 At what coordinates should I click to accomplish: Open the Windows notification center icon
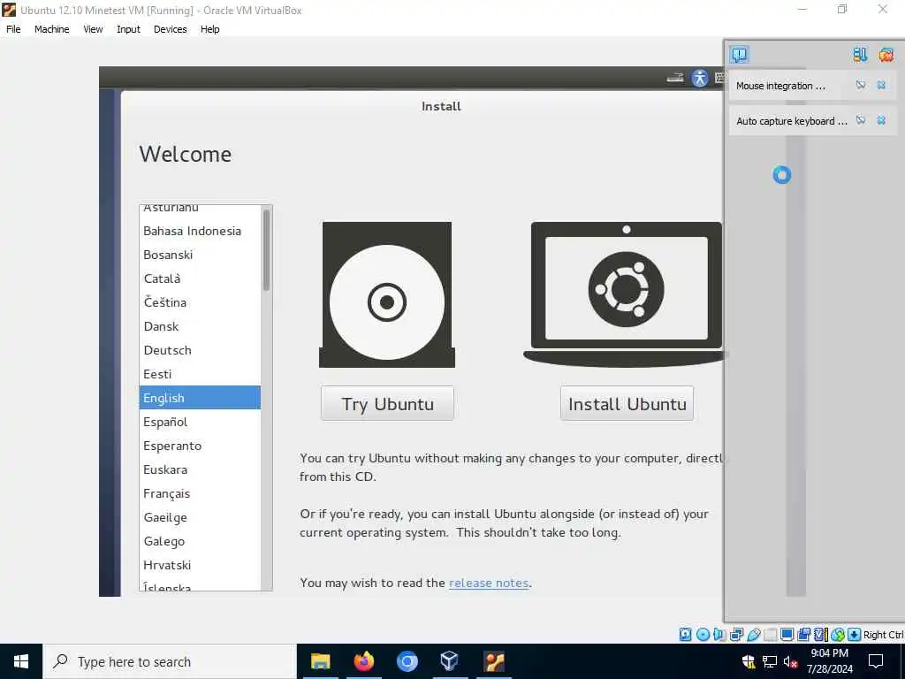point(876,661)
